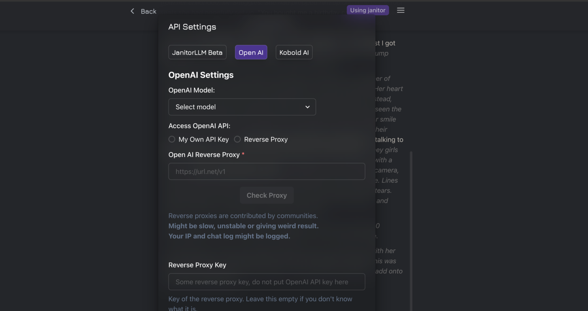Click the OpenAI Settings heading

[x=201, y=75]
